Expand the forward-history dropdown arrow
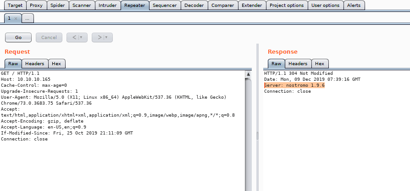 coord(106,37)
